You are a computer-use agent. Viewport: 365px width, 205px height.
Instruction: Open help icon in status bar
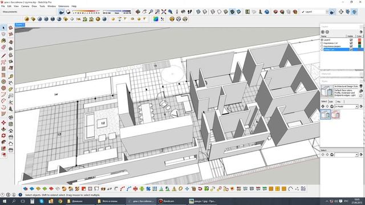(x=21, y=195)
